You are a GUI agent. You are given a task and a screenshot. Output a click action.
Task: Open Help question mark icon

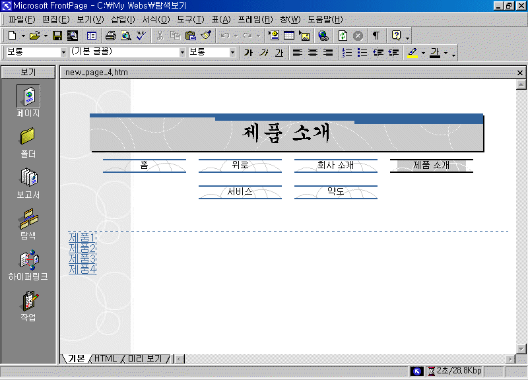pyautogui.click(x=396, y=36)
